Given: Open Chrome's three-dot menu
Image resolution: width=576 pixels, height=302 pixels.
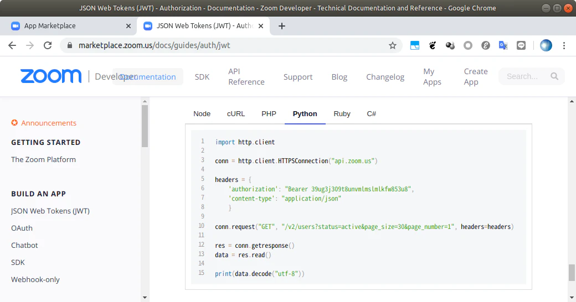Looking at the screenshot, I should tap(564, 45).
